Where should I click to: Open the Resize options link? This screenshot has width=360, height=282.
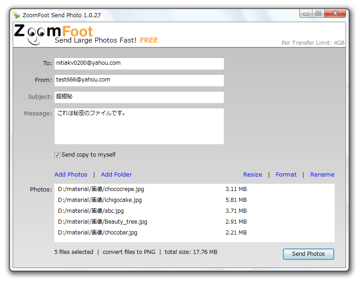253,175
